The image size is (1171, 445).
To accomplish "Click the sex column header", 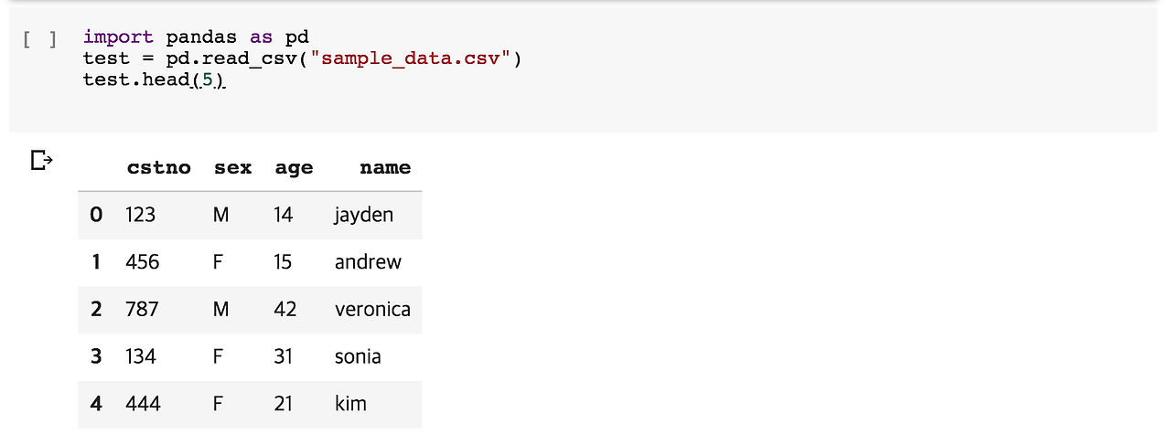I will point(232,168).
